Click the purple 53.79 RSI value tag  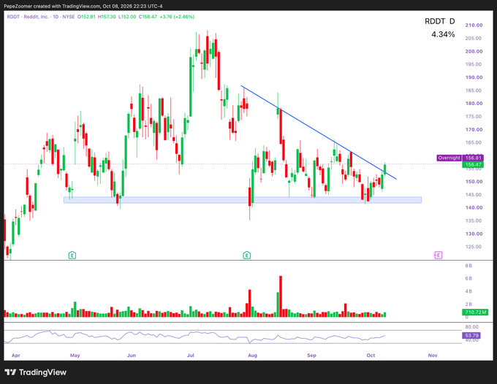(x=471, y=335)
